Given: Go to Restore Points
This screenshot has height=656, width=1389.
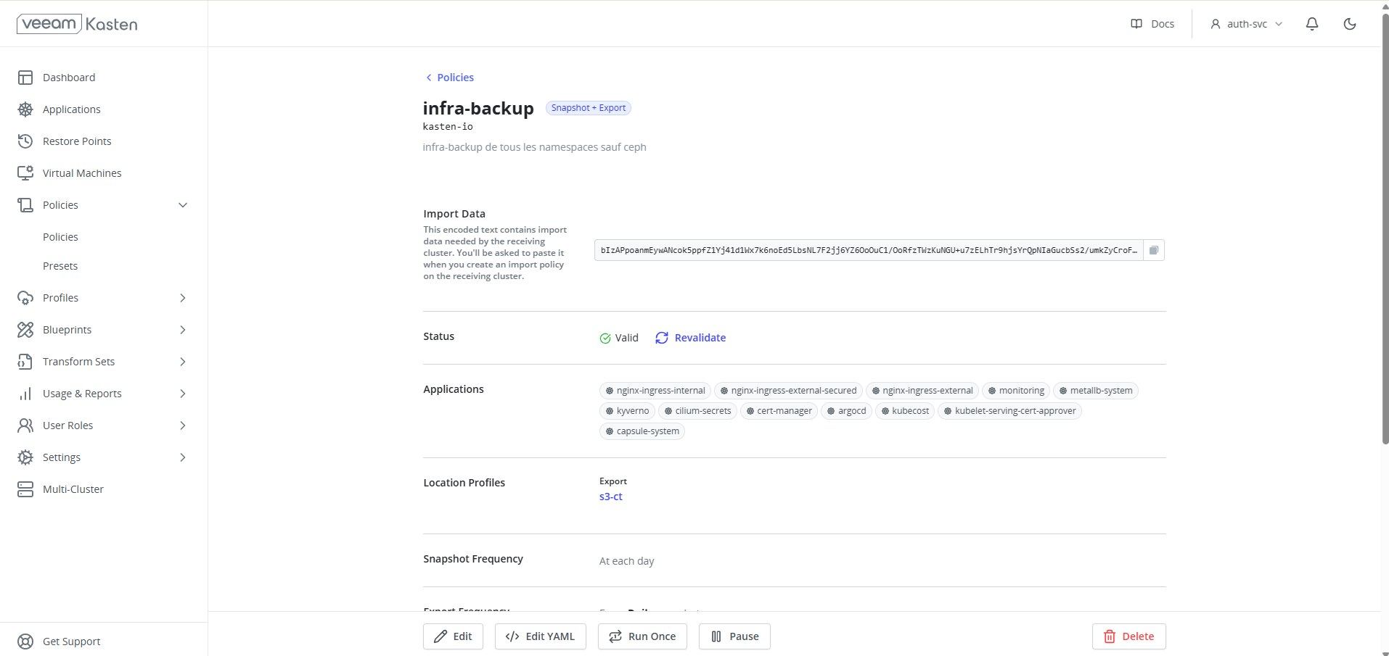Looking at the screenshot, I should click(77, 141).
